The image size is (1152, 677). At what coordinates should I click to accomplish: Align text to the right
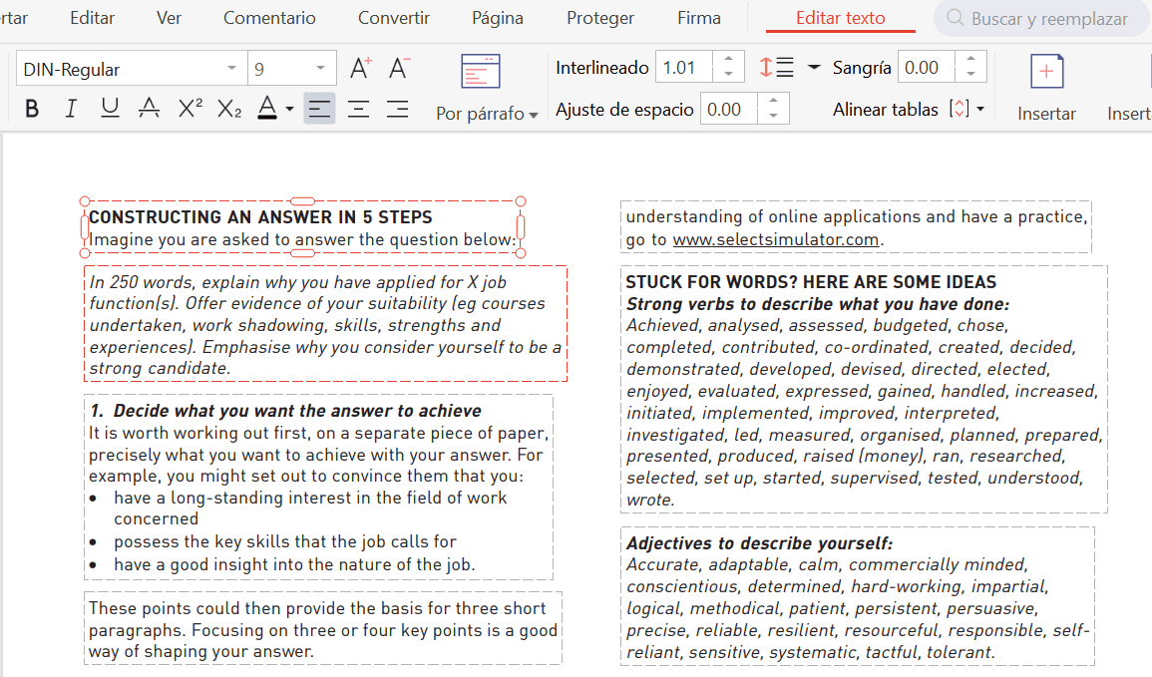[x=397, y=109]
